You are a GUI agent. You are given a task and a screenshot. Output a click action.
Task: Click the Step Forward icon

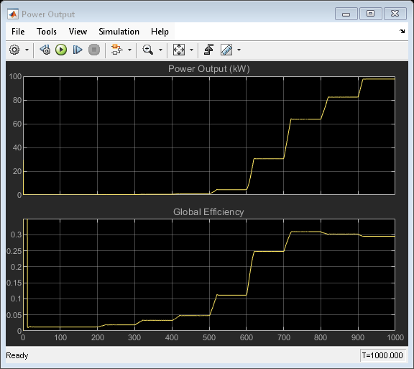point(78,50)
